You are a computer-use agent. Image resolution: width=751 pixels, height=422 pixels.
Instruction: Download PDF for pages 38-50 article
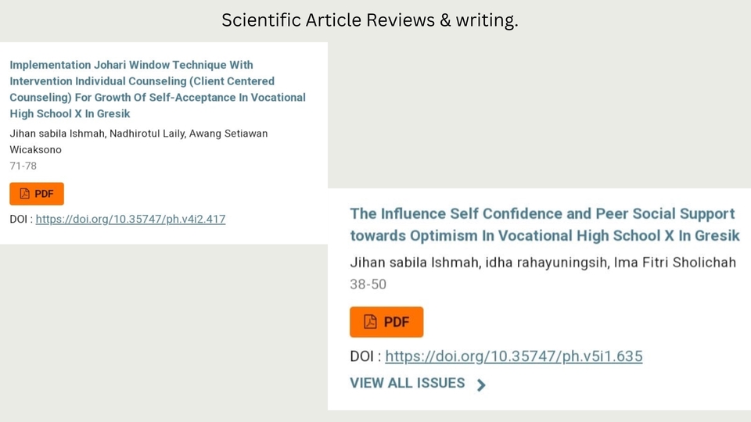(x=386, y=322)
